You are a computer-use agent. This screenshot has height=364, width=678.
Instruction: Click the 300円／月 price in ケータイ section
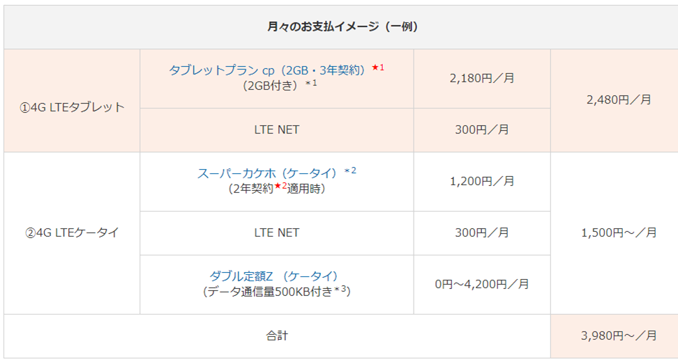coord(482,232)
